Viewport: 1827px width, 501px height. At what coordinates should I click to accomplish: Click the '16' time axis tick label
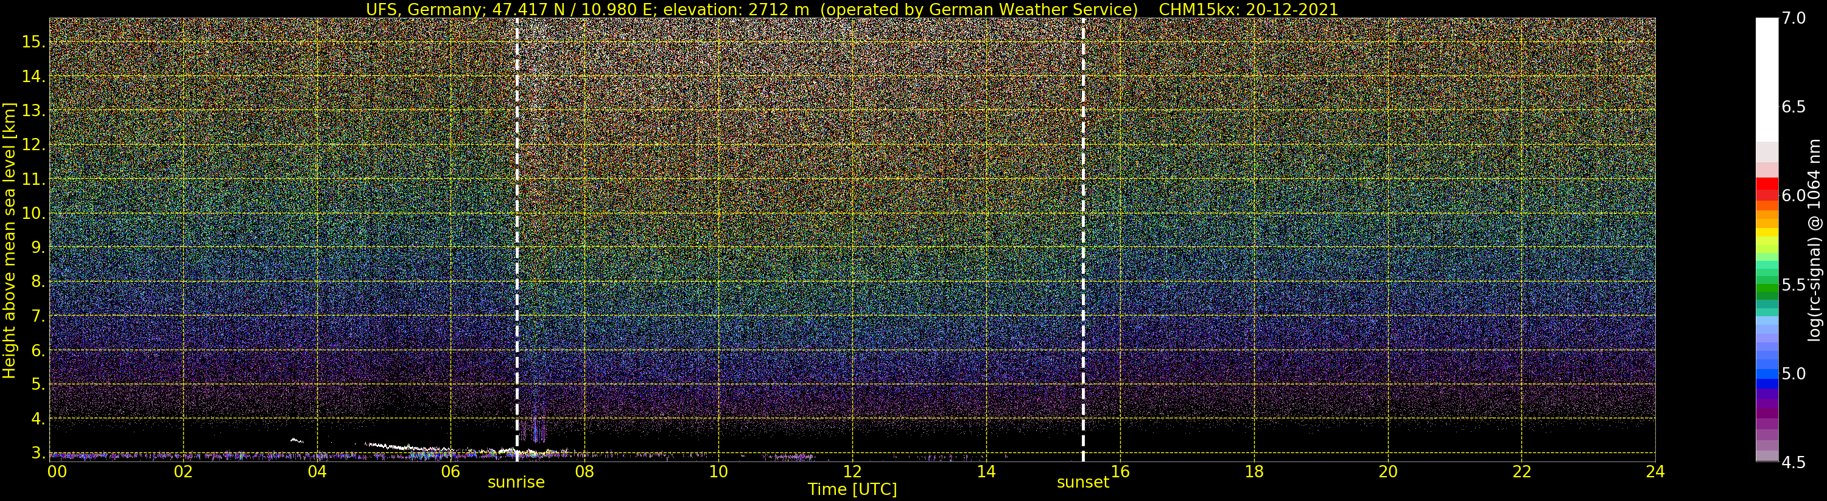coord(1120,472)
